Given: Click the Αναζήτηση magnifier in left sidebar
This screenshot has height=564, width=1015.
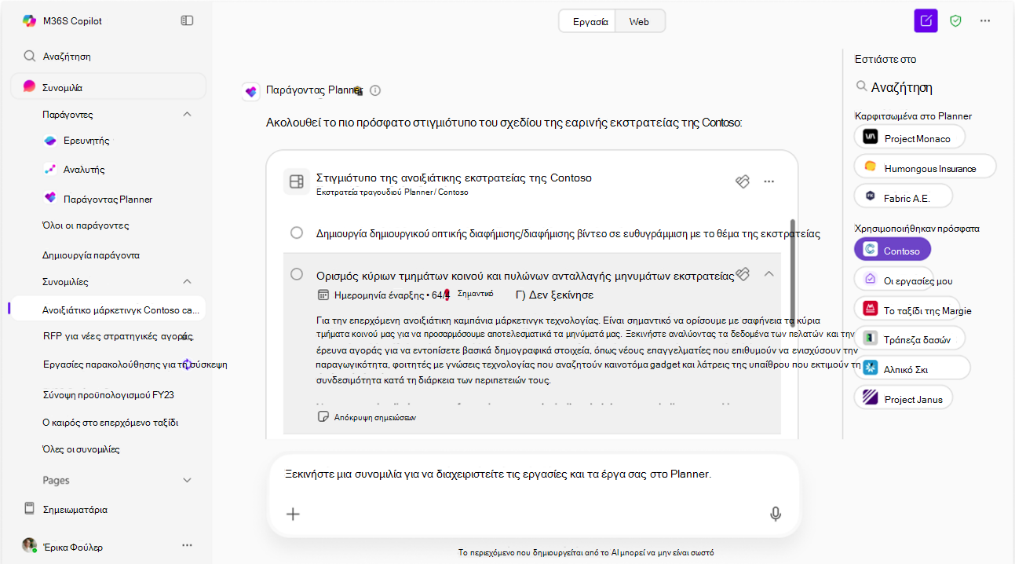Looking at the screenshot, I should [x=30, y=57].
